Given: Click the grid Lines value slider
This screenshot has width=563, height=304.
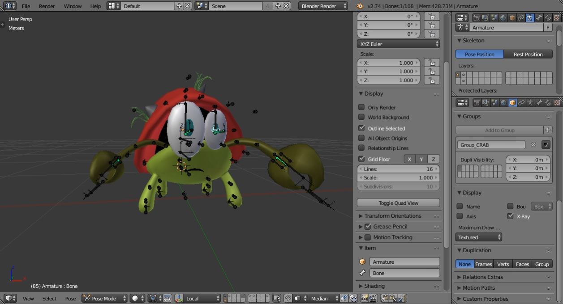Looking at the screenshot, I should [x=398, y=169].
